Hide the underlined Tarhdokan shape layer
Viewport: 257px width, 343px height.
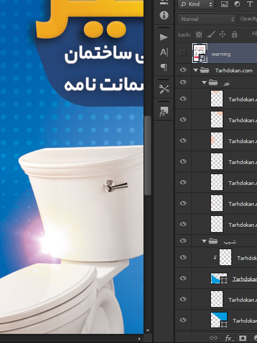tap(183, 278)
